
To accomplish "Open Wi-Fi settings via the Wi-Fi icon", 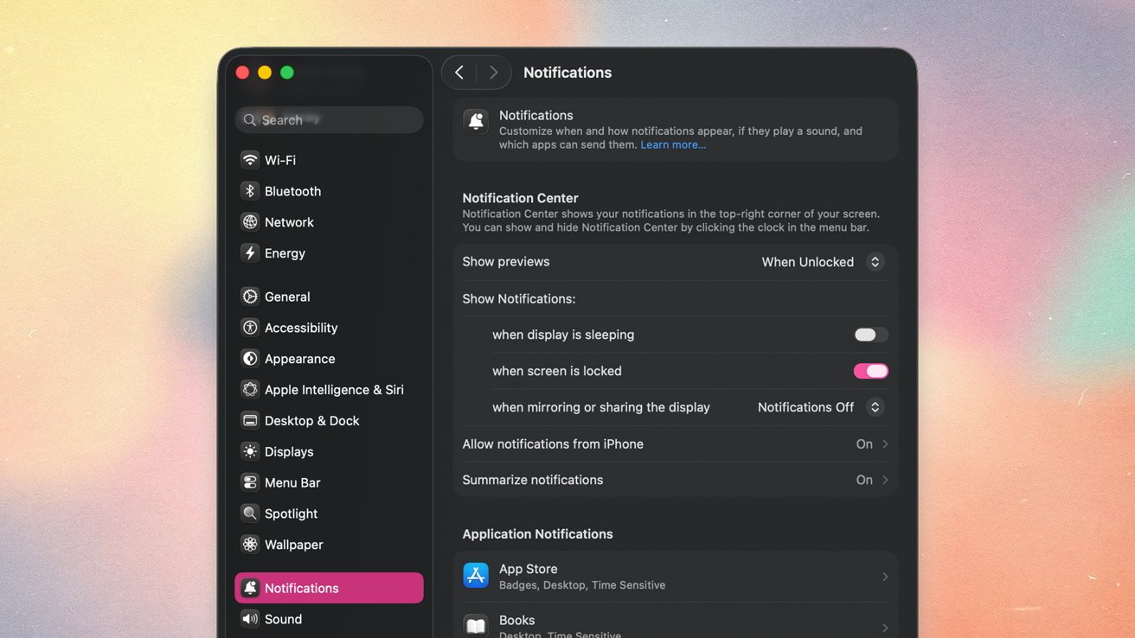I will [x=249, y=160].
